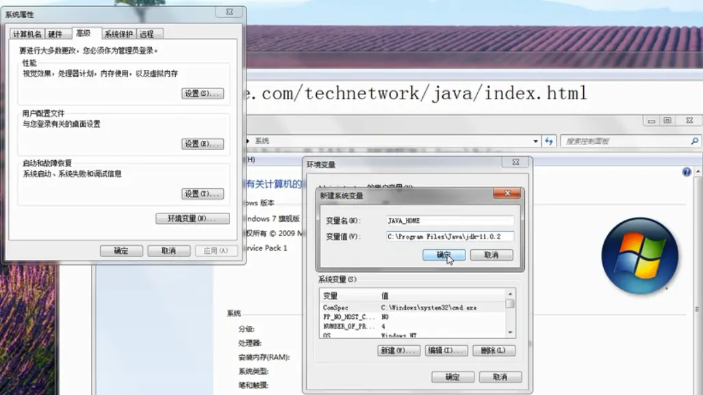
Task: Select the ComSpec variable row
Action: 413,307
